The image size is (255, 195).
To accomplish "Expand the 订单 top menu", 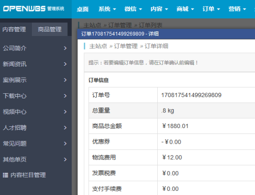I will click(x=211, y=9).
